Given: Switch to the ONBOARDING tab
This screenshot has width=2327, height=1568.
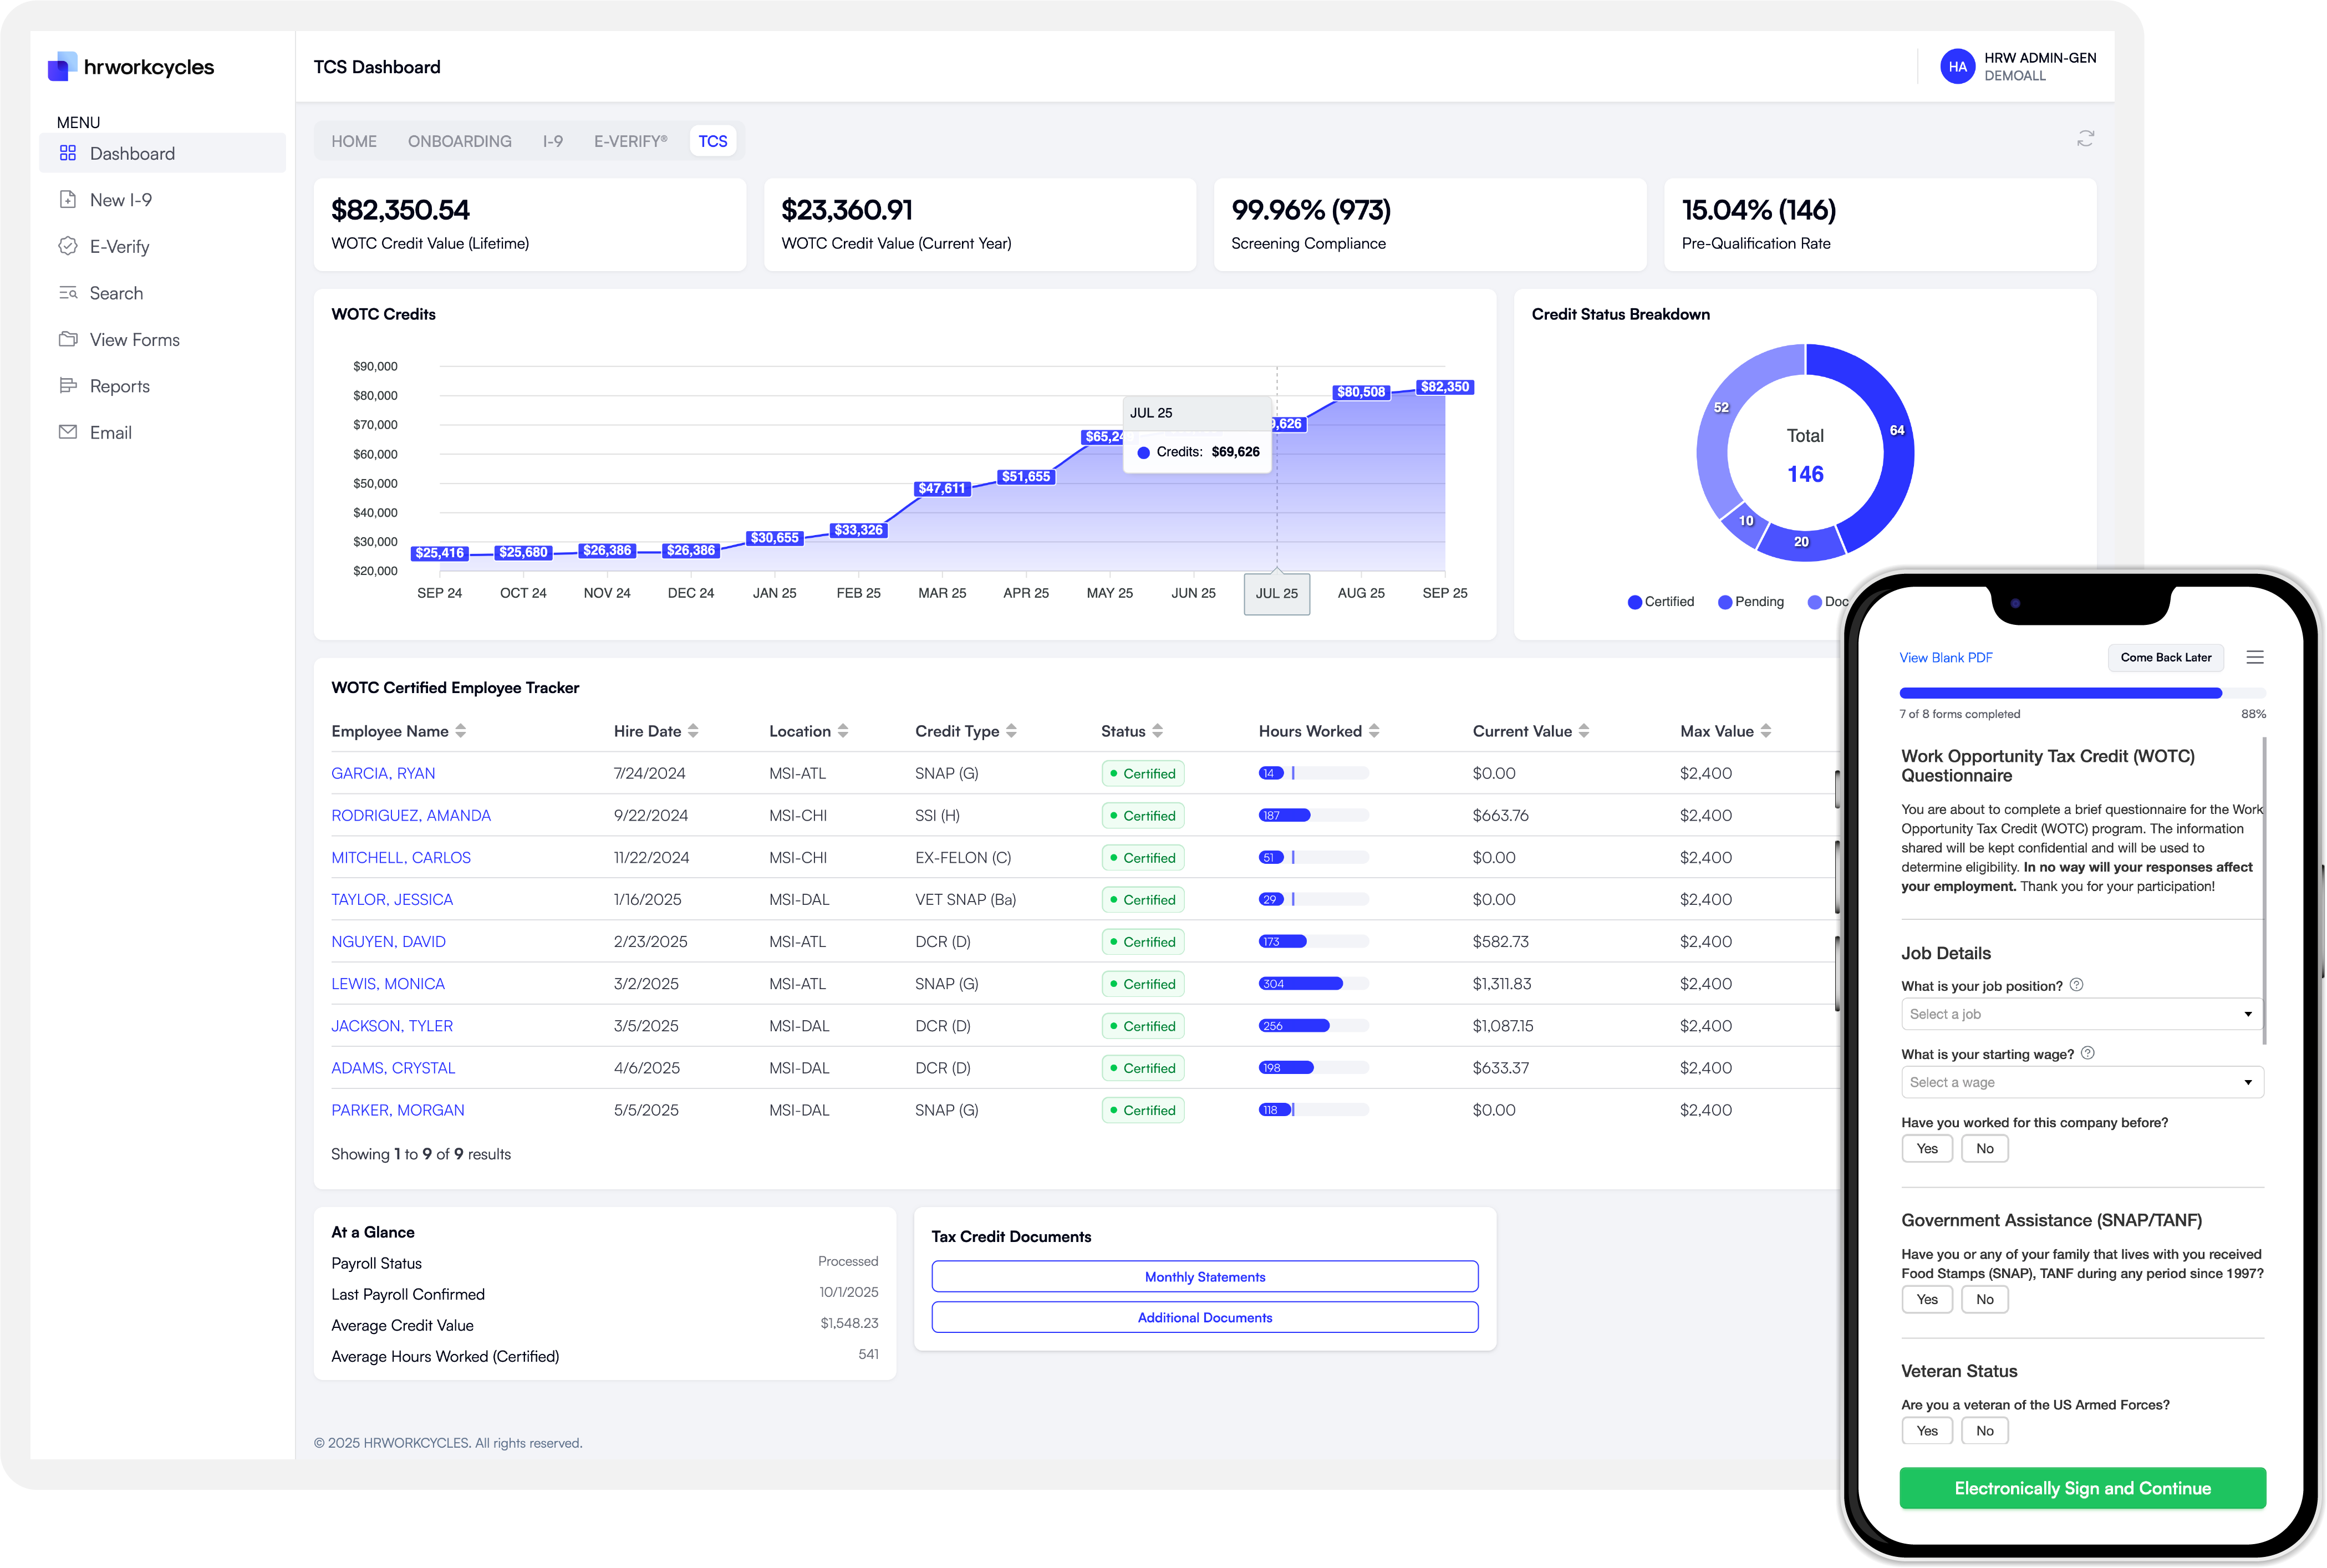Looking at the screenshot, I should tap(459, 141).
